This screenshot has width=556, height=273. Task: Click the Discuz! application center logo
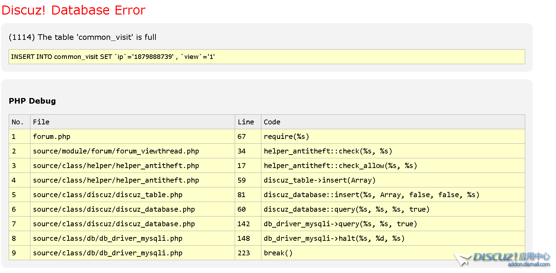tap(502, 257)
